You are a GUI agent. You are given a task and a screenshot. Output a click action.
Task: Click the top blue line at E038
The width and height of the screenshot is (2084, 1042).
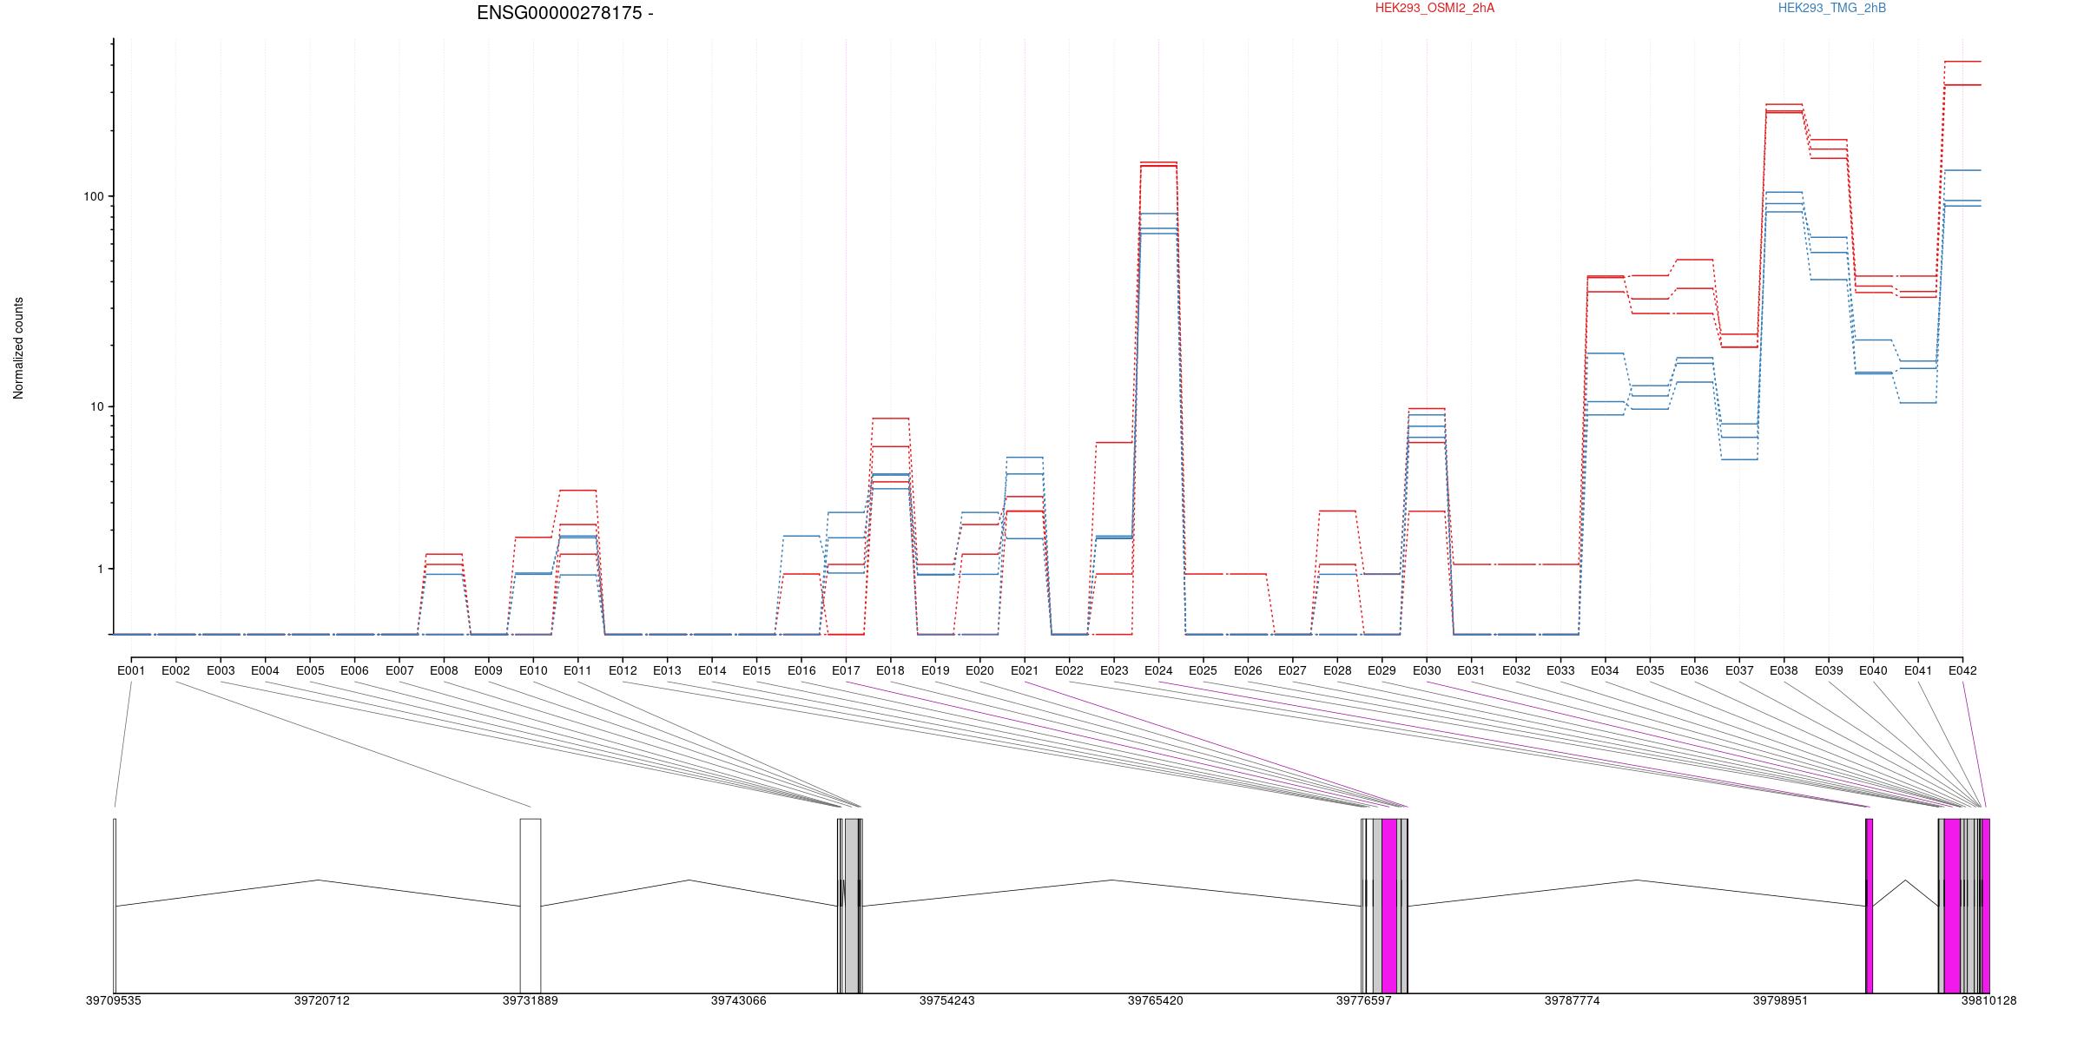click(x=1784, y=192)
